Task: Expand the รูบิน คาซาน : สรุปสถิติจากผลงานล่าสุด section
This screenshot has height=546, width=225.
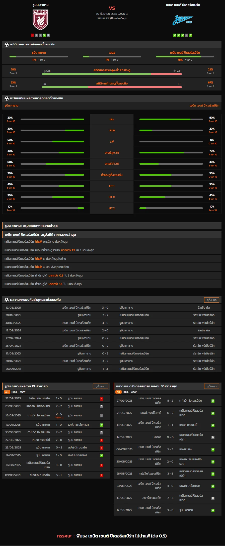Action: click(x=112, y=226)
